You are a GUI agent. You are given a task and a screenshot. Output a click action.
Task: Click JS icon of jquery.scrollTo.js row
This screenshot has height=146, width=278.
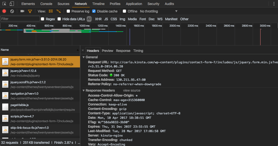pyautogui.click(x=5, y=84)
